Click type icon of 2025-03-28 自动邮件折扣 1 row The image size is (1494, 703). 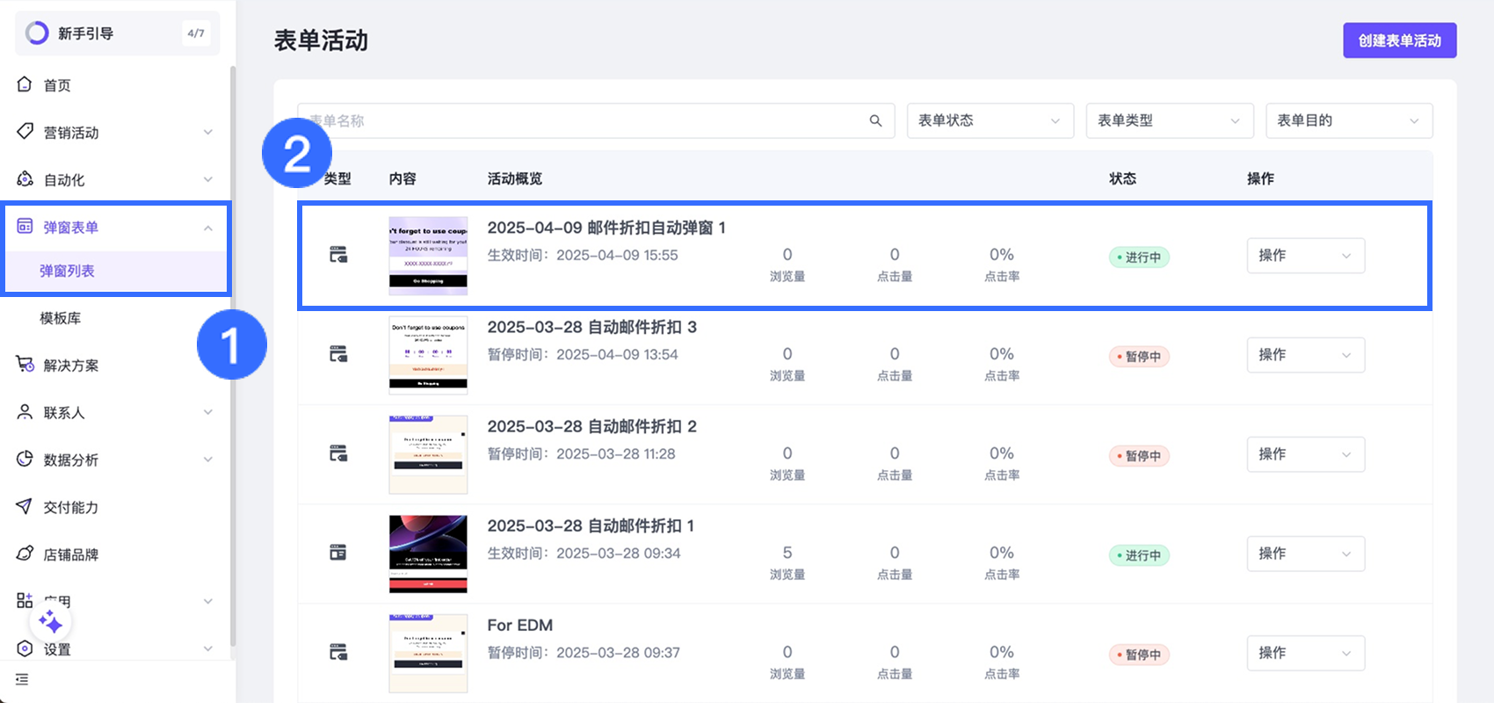(x=337, y=553)
